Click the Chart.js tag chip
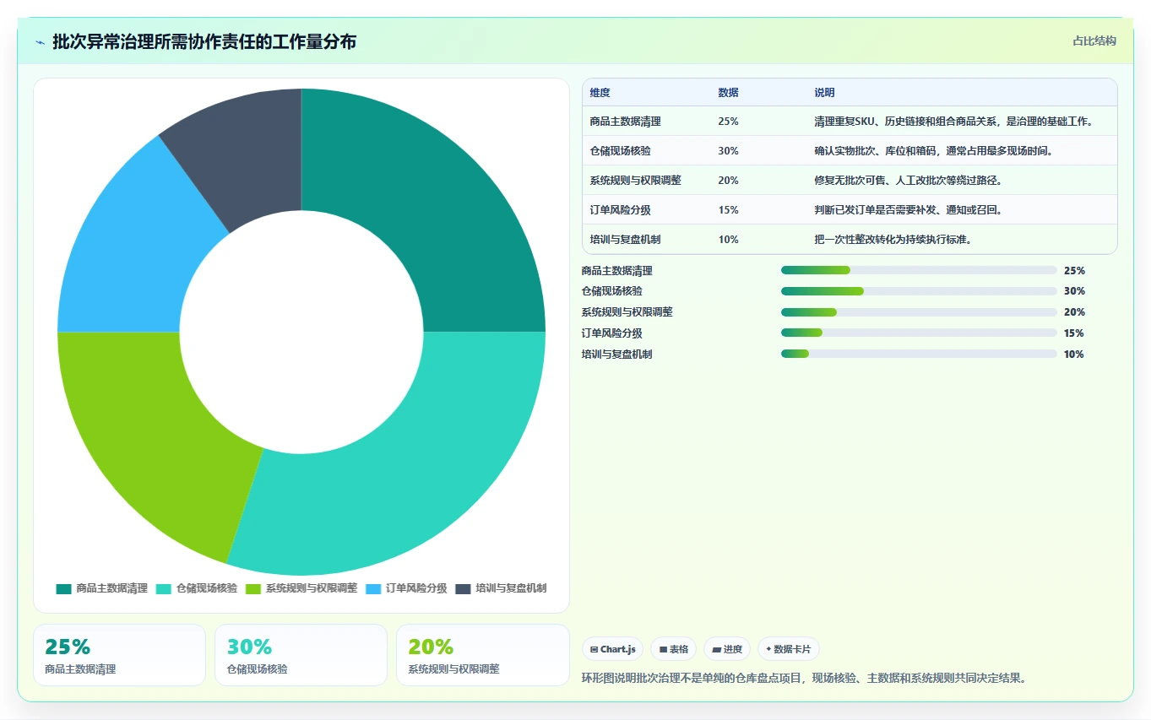 612,649
